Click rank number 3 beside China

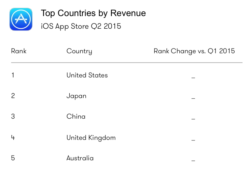[x=13, y=117]
